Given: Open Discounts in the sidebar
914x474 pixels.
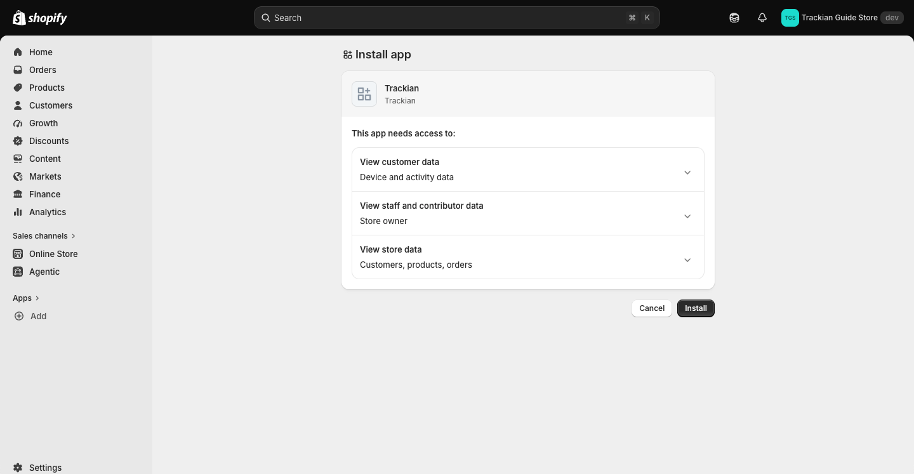Looking at the screenshot, I should [76, 141].
